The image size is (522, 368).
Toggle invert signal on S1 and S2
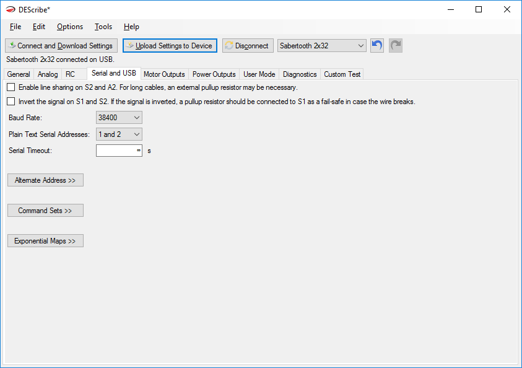(x=11, y=102)
